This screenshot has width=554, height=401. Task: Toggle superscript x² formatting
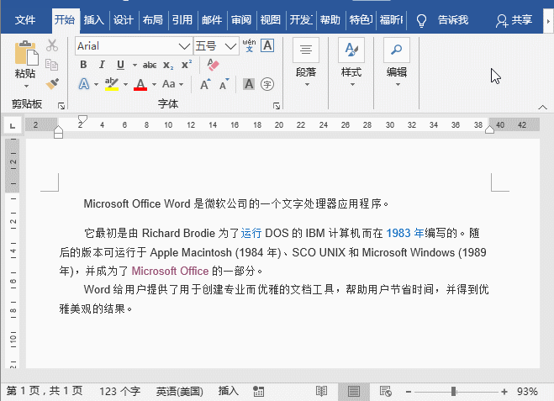click(x=187, y=64)
